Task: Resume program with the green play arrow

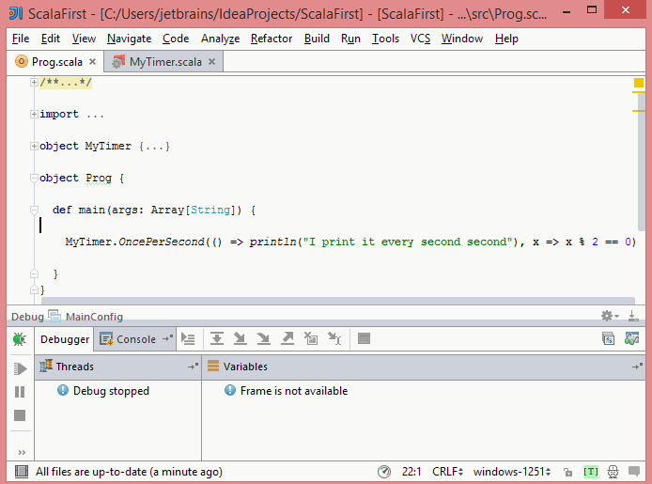Action: coord(20,368)
